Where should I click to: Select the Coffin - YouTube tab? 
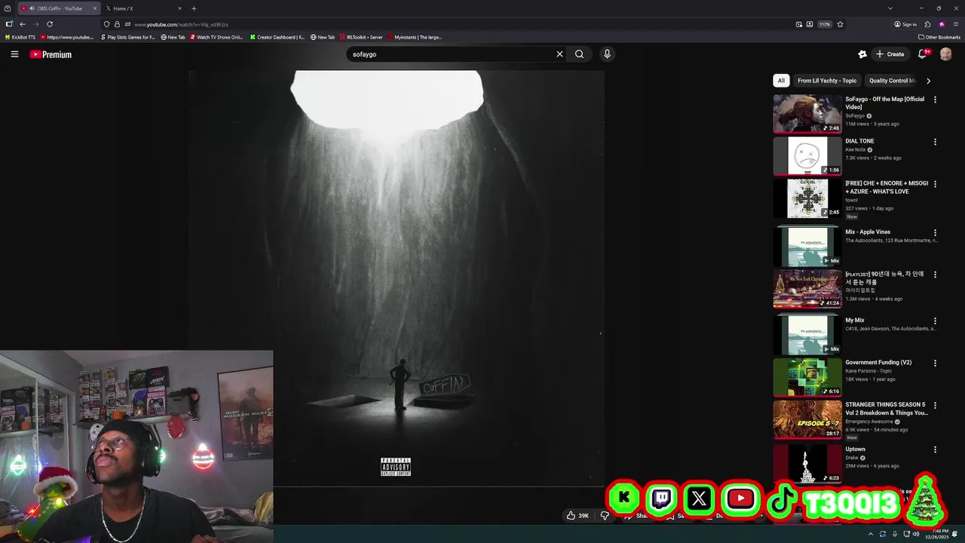click(59, 8)
